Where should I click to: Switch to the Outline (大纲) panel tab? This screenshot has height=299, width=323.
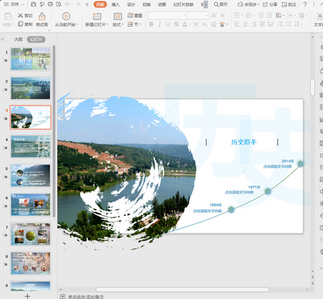pyautogui.click(x=19, y=39)
